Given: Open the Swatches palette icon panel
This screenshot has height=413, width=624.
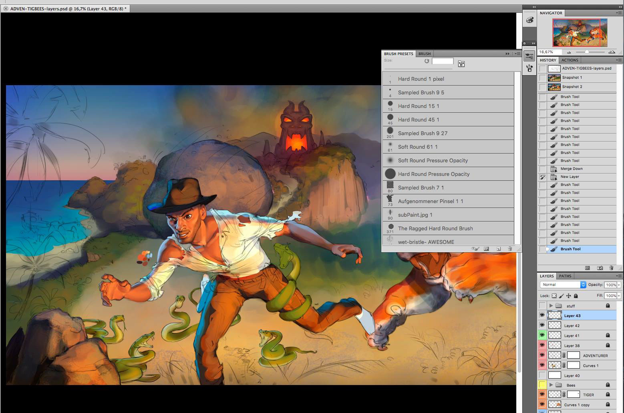Looking at the screenshot, I should point(529,20).
